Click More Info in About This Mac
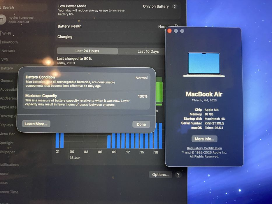The width and height of the screenshot is (272, 204). (x=204, y=139)
